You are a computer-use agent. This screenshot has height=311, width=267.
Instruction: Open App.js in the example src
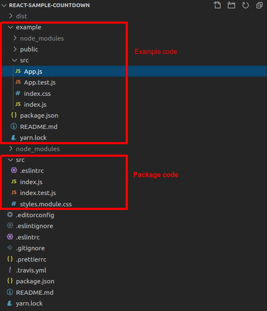(x=33, y=71)
